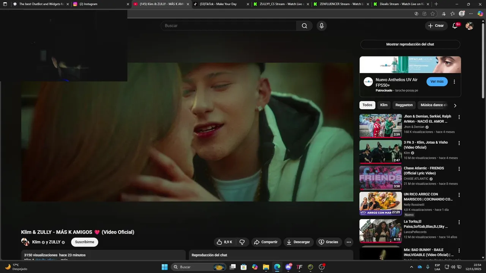Click Mostrar reproducción del chat

point(410,44)
